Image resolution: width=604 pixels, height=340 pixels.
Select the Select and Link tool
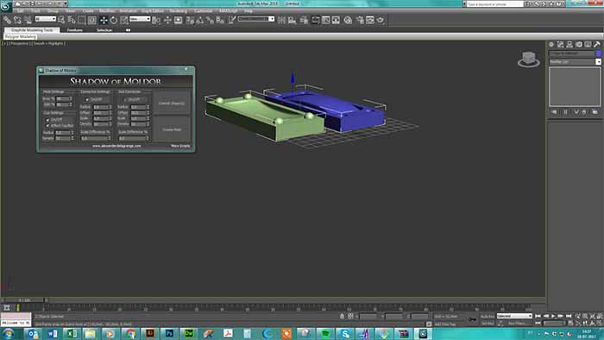click(x=7, y=20)
